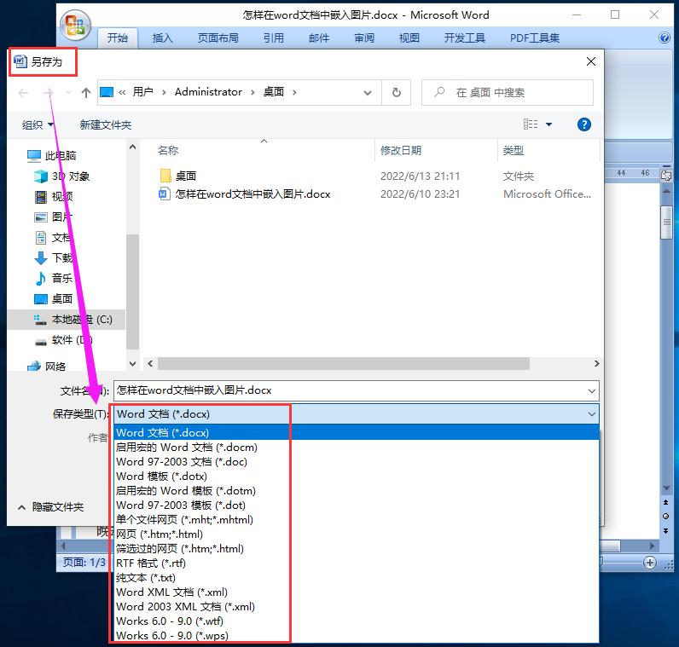
Task: Choose 网页 (*.htm;*.html) option
Action: click(357, 534)
